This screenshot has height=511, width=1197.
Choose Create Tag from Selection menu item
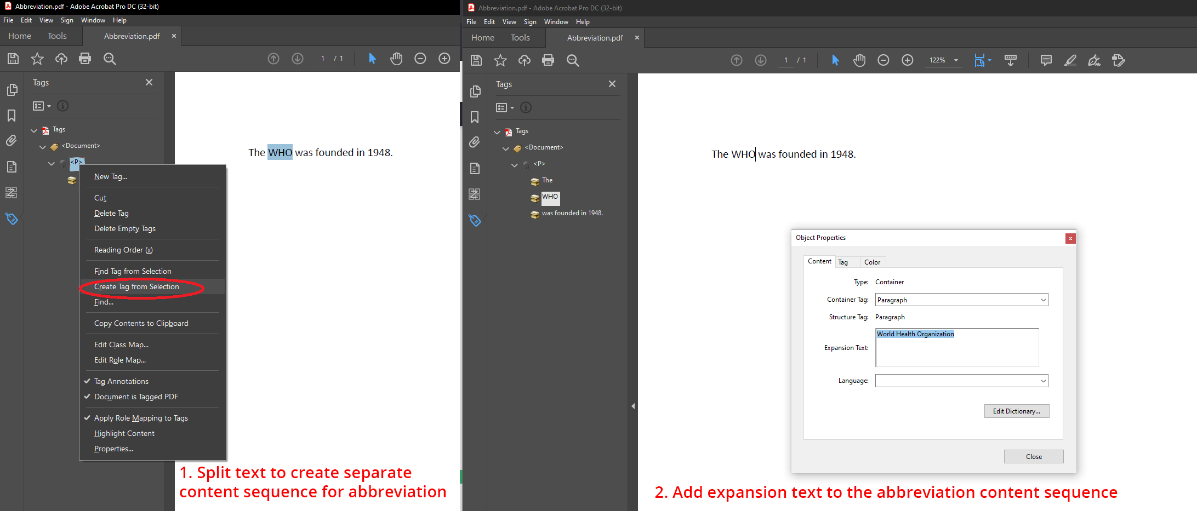pyautogui.click(x=136, y=286)
